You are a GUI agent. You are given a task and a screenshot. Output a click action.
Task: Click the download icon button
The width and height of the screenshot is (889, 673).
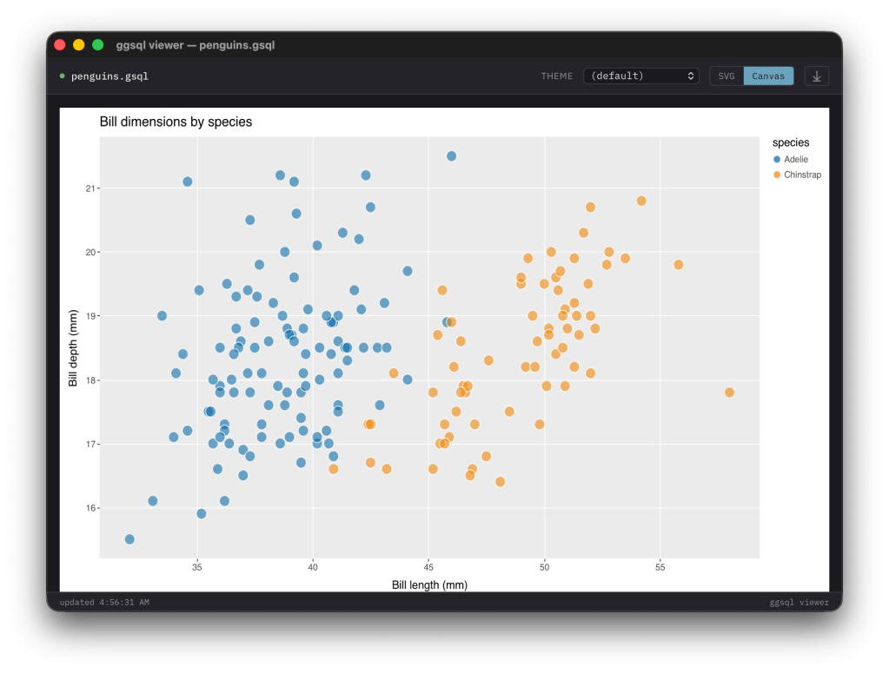coord(816,76)
